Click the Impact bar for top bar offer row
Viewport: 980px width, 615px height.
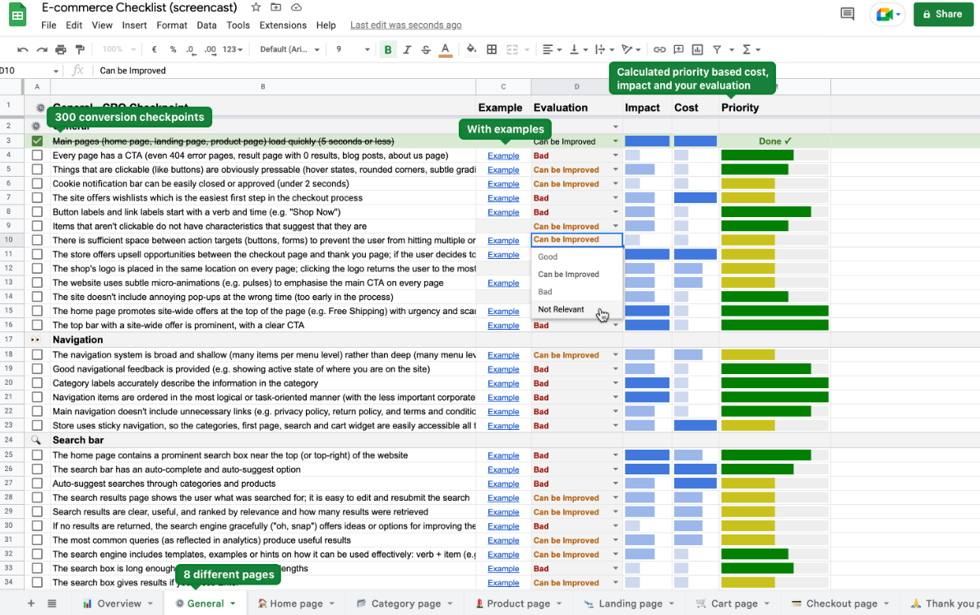647,326
